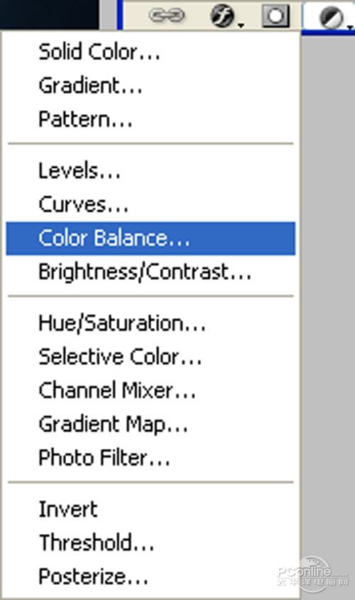
Task: Open the Threshold adjustment
Action: pyautogui.click(x=151, y=543)
